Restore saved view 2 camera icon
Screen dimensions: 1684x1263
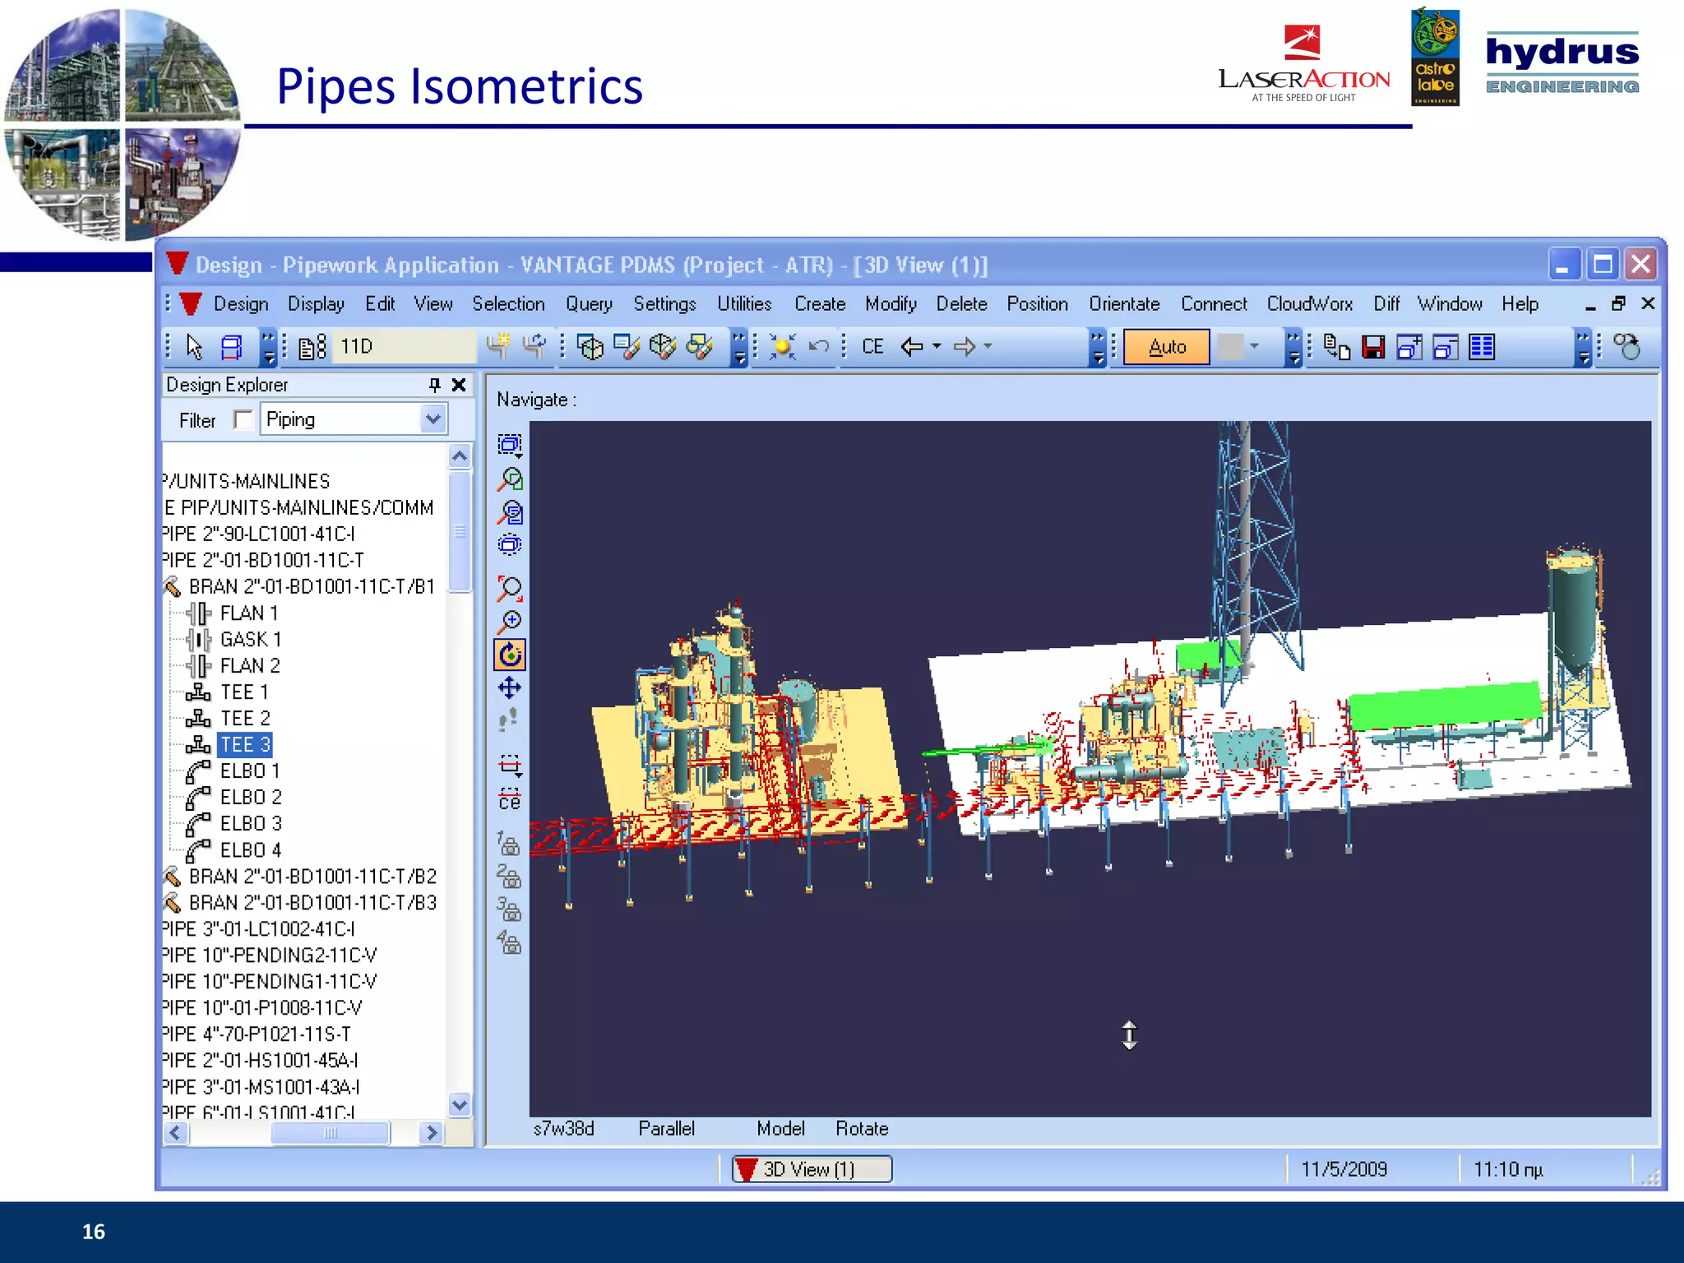[x=509, y=877]
